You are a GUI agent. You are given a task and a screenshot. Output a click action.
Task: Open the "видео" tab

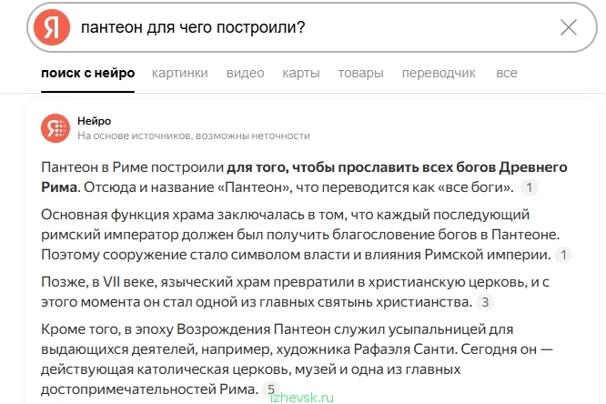pos(245,73)
